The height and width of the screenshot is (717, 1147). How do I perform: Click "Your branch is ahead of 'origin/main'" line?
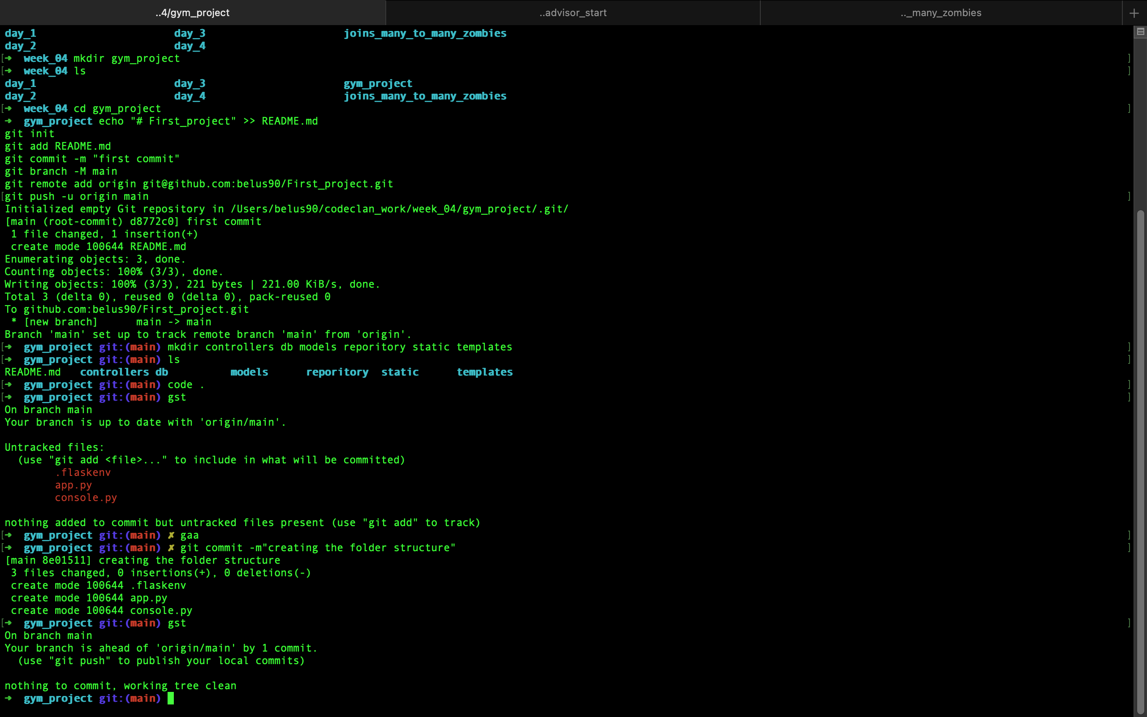pos(161,648)
